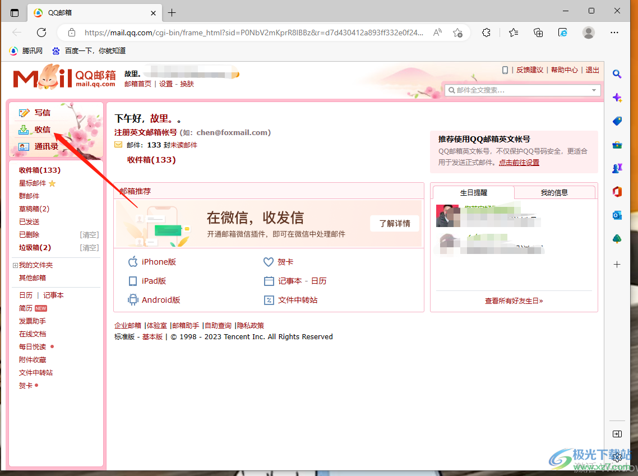Open the Collections icon in toolbar
The width and height of the screenshot is (638, 476).
pos(538,33)
